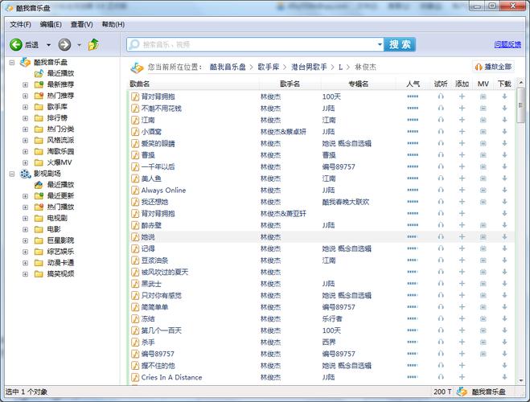Click the 专辑名 column header
The image size is (530, 402).
358,84
